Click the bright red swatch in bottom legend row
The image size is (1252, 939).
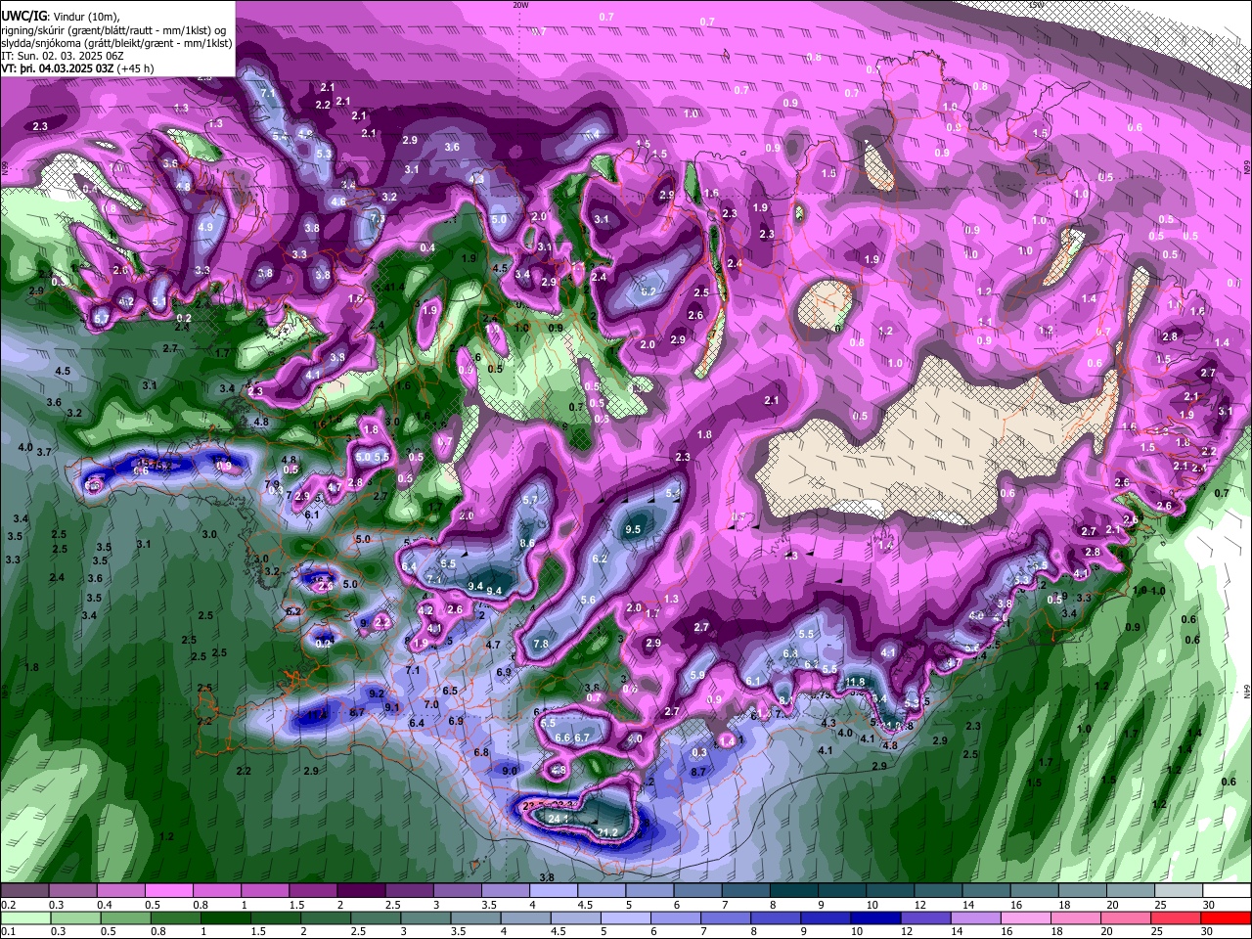(1226, 917)
